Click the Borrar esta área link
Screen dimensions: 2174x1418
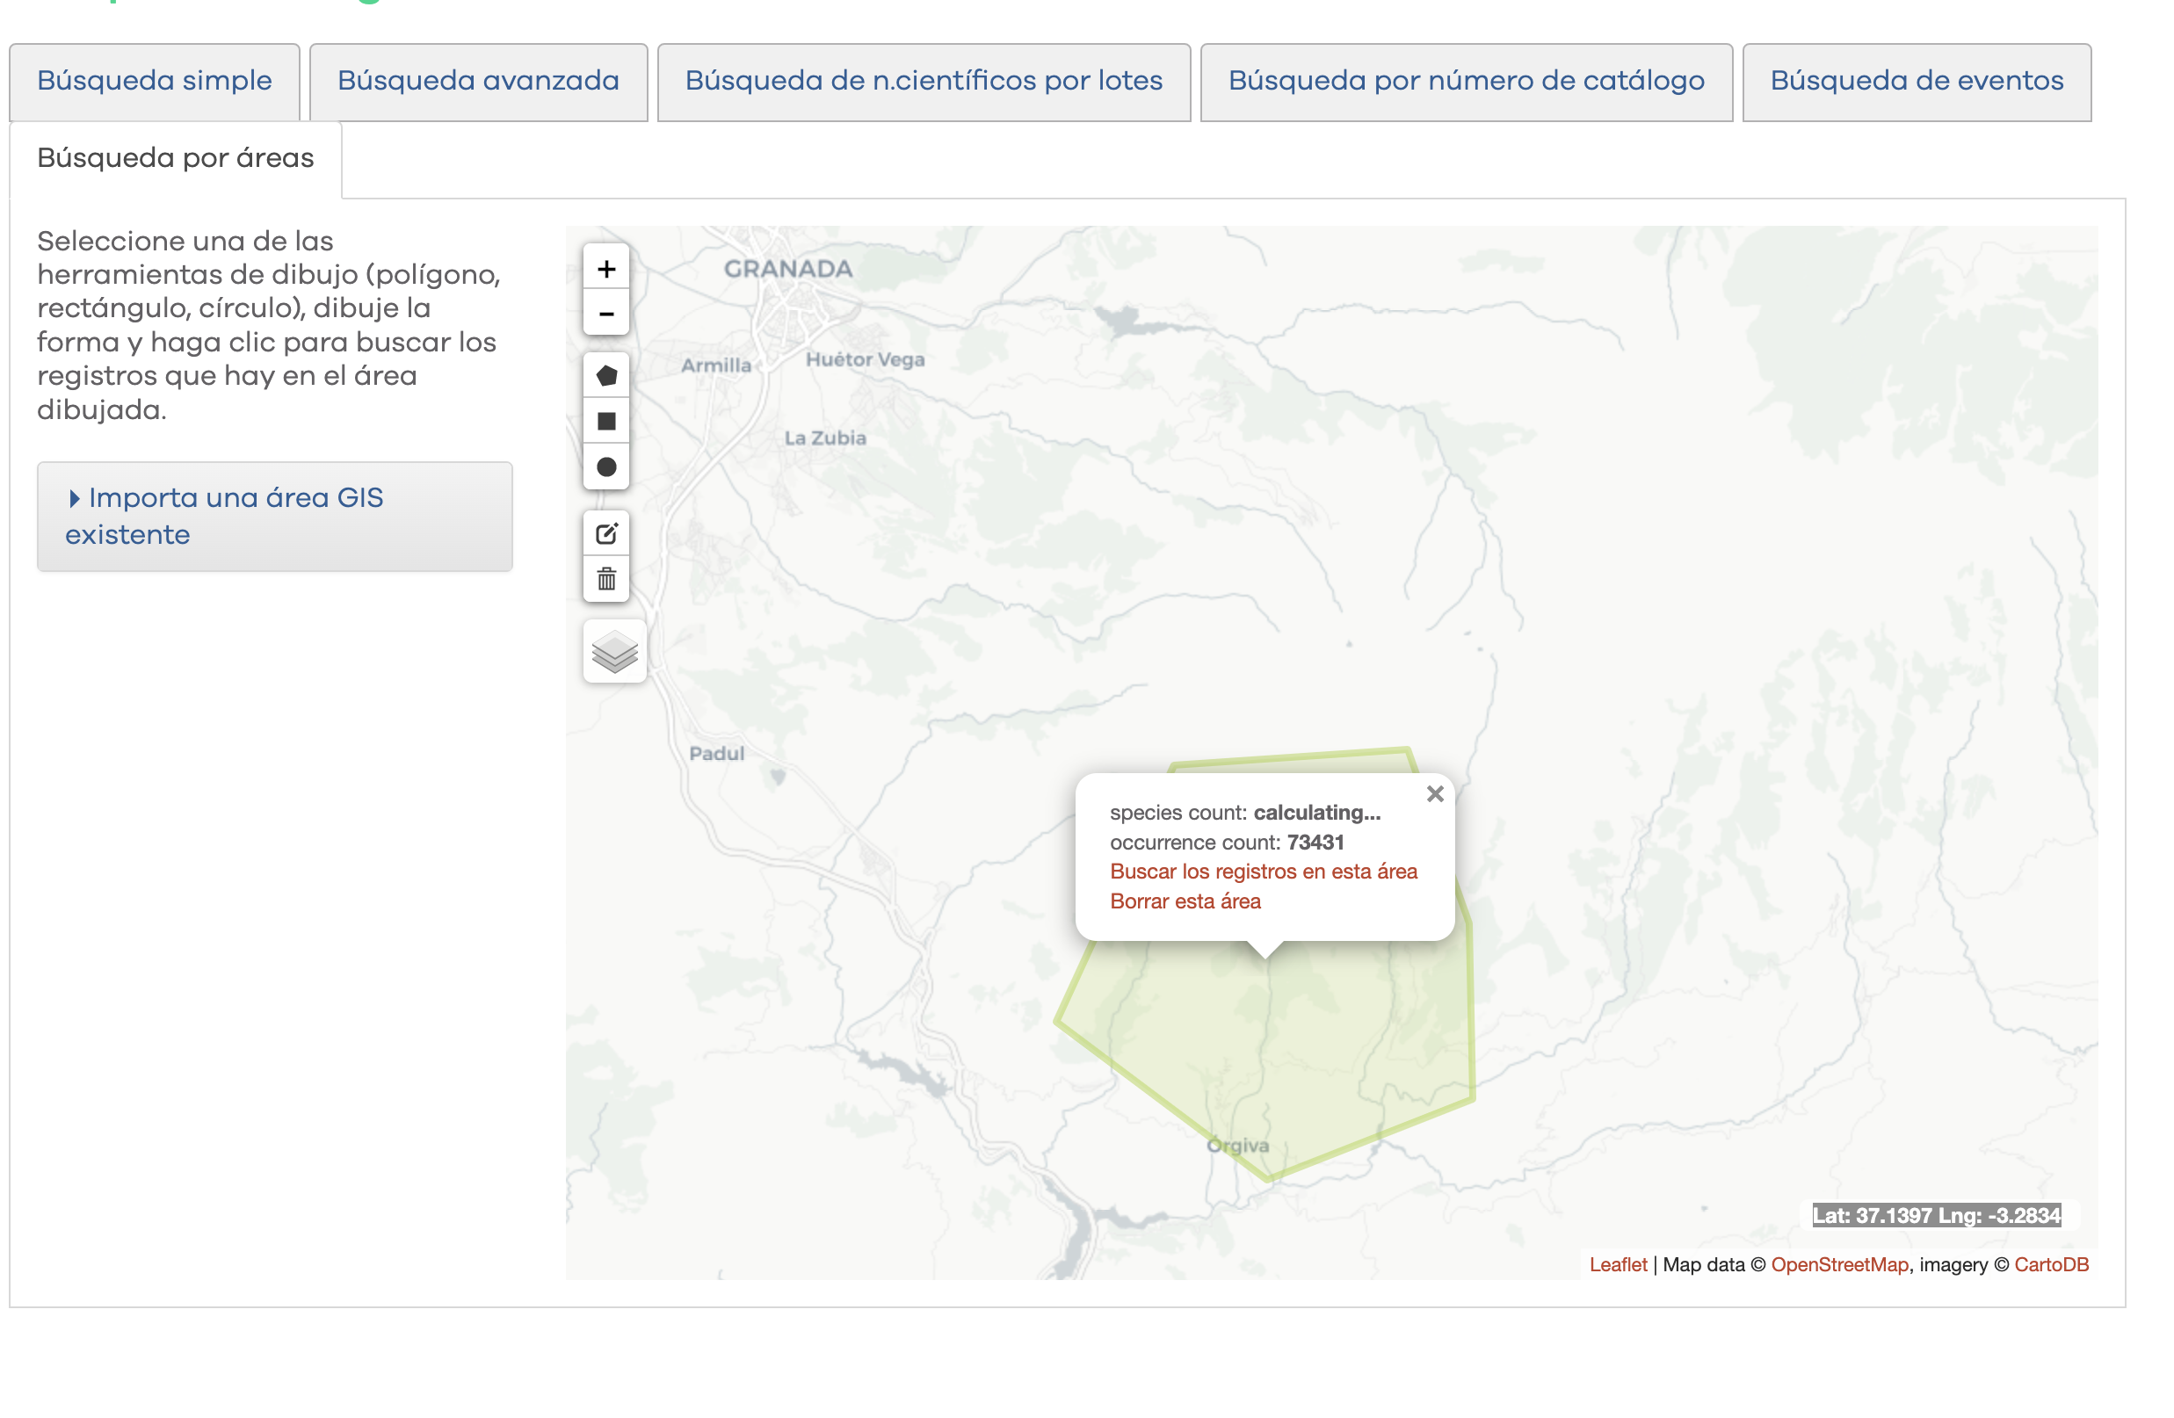point(1185,901)
